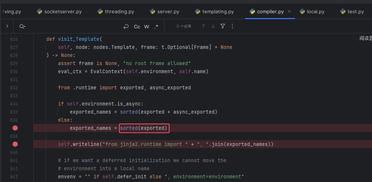Go to next occurrence arrow
Image resolution: width=372 pixels, height=182 pixels.
point(213,26)
